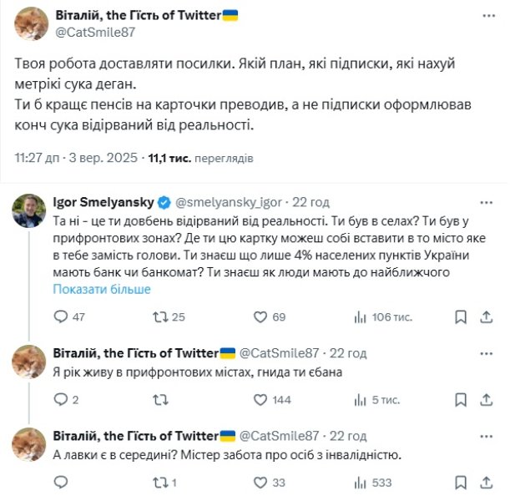Like the reply with 33 likes
The width and height of the screenshot is (510, 501).
pos(260,482)
